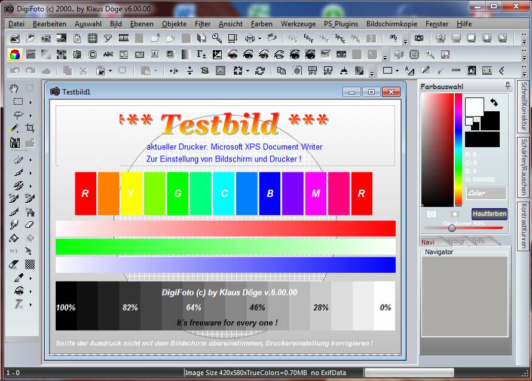
Task: Click the camera screenshot icon
Action: tap(419, 38)
